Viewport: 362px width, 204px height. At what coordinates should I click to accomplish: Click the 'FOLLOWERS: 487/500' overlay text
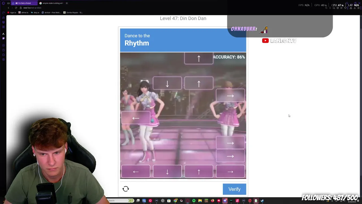point(330,198)
